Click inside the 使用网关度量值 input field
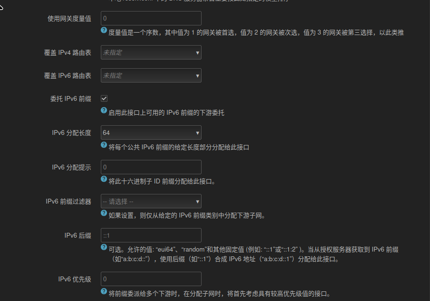 [151, 18]
